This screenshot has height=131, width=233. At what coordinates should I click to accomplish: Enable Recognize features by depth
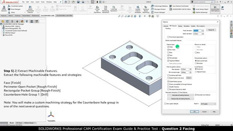168,89
